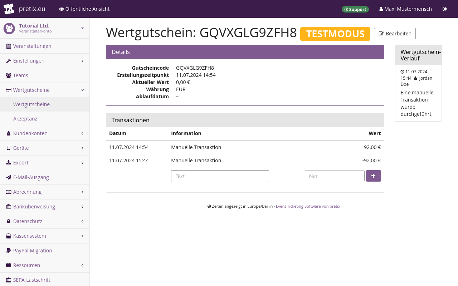Open the Tutorial Ltd. organizer dropdown

pos(45,28)
